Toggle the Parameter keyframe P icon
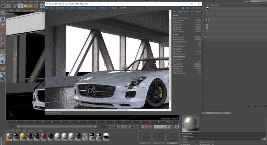The image size is (267, 145). (x=168, y=127)
